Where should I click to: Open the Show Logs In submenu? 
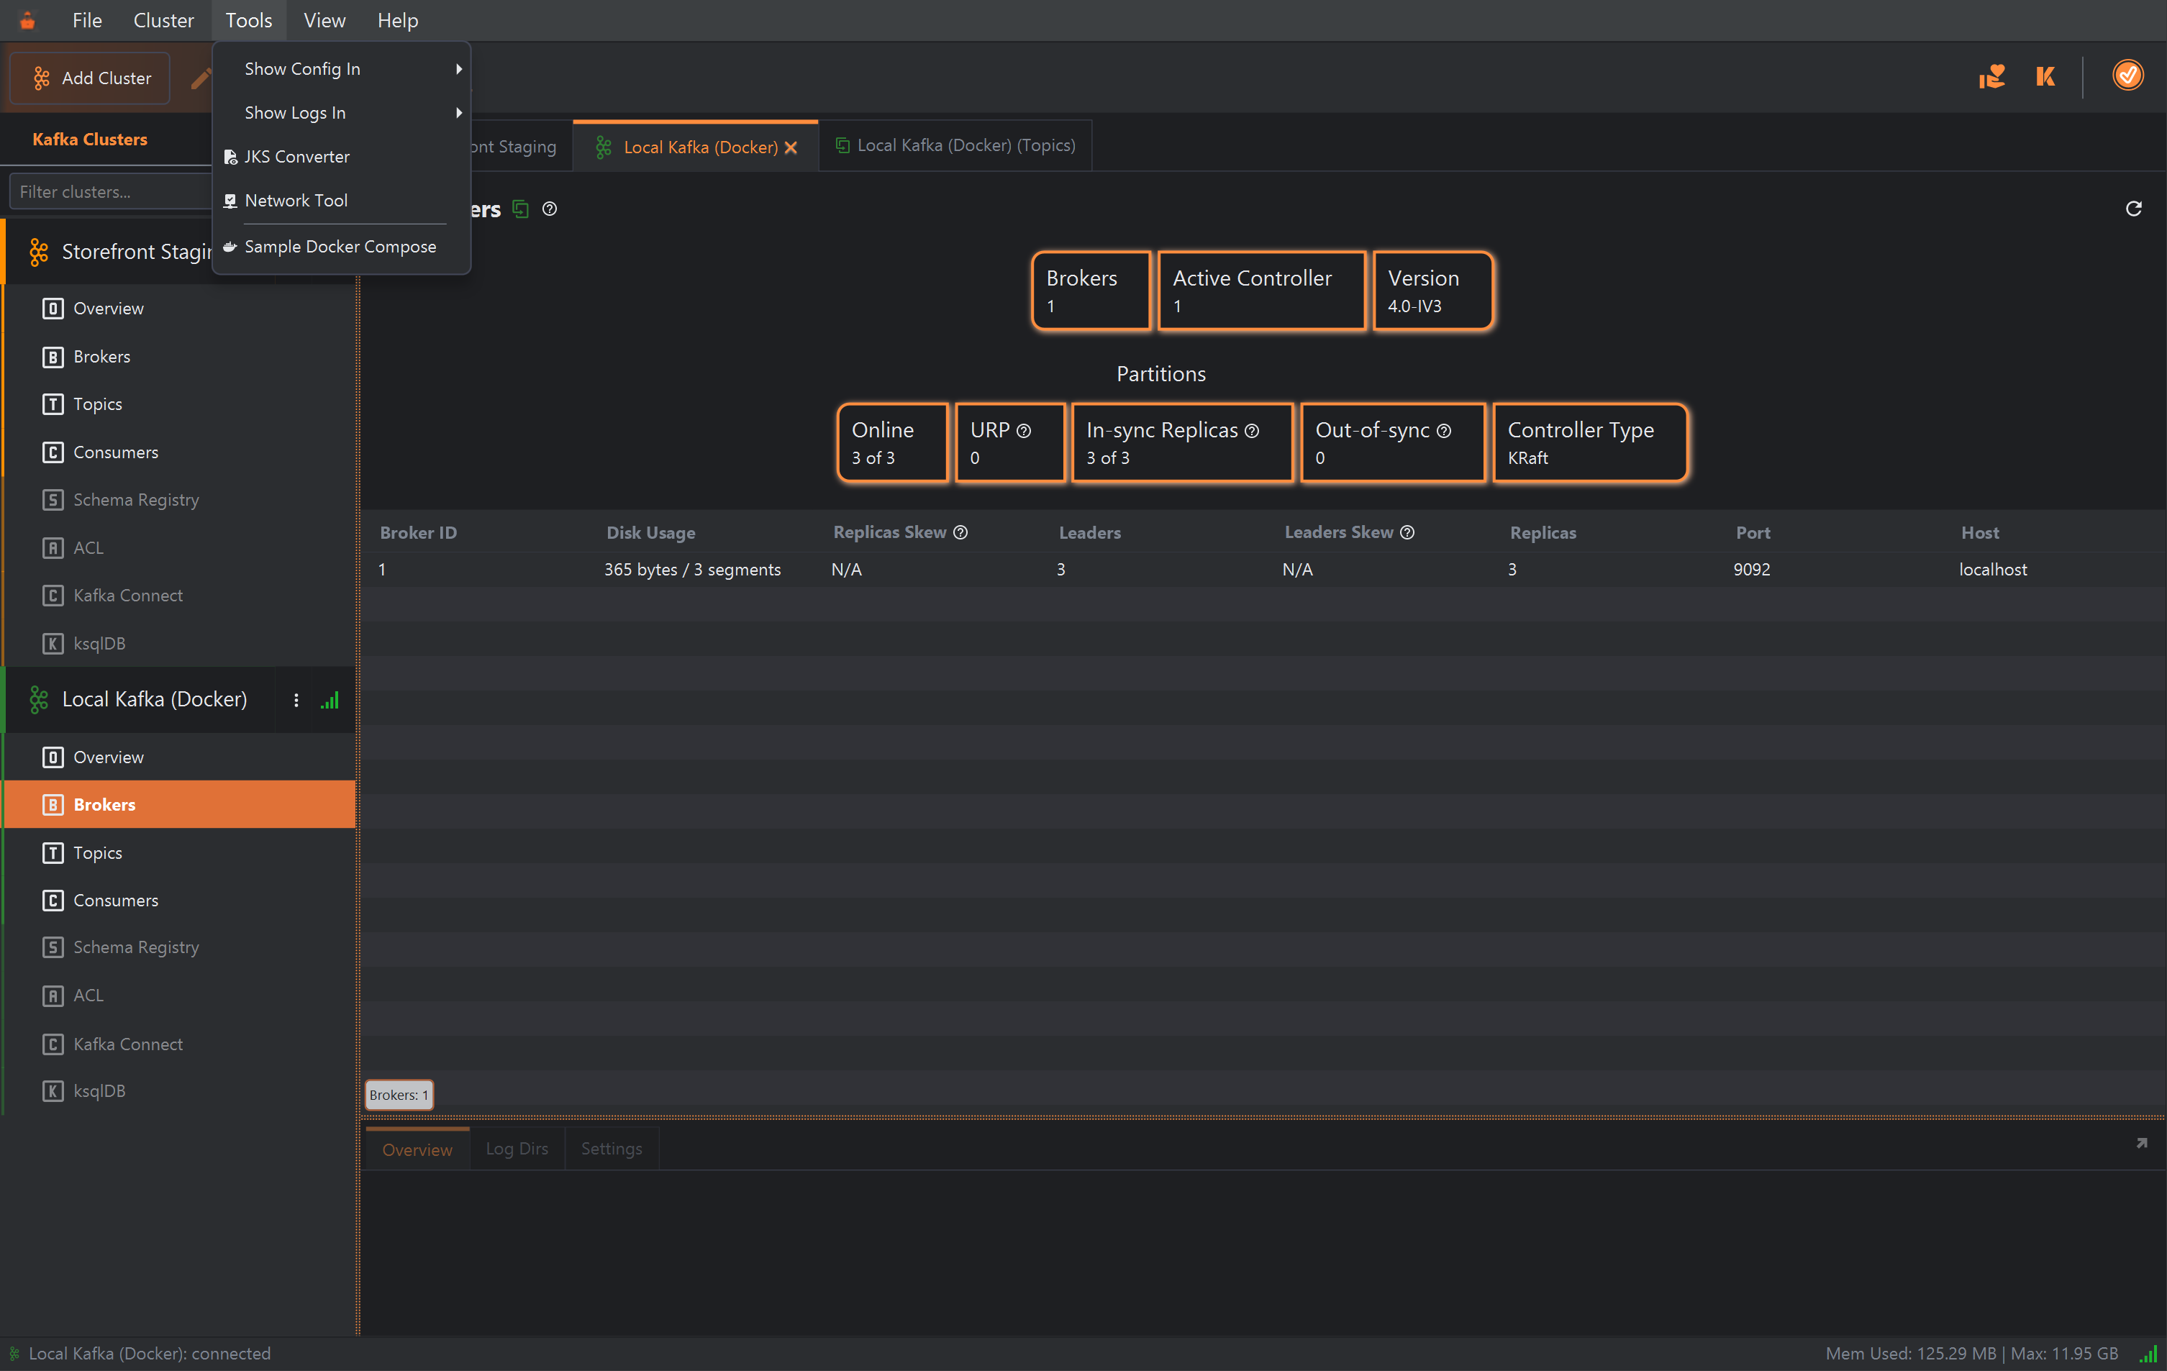(342, 112)
